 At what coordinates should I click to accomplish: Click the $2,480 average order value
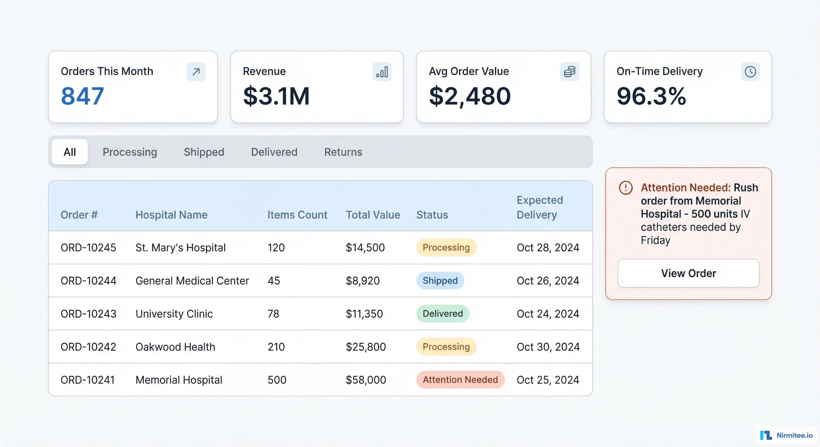(470, 96)
